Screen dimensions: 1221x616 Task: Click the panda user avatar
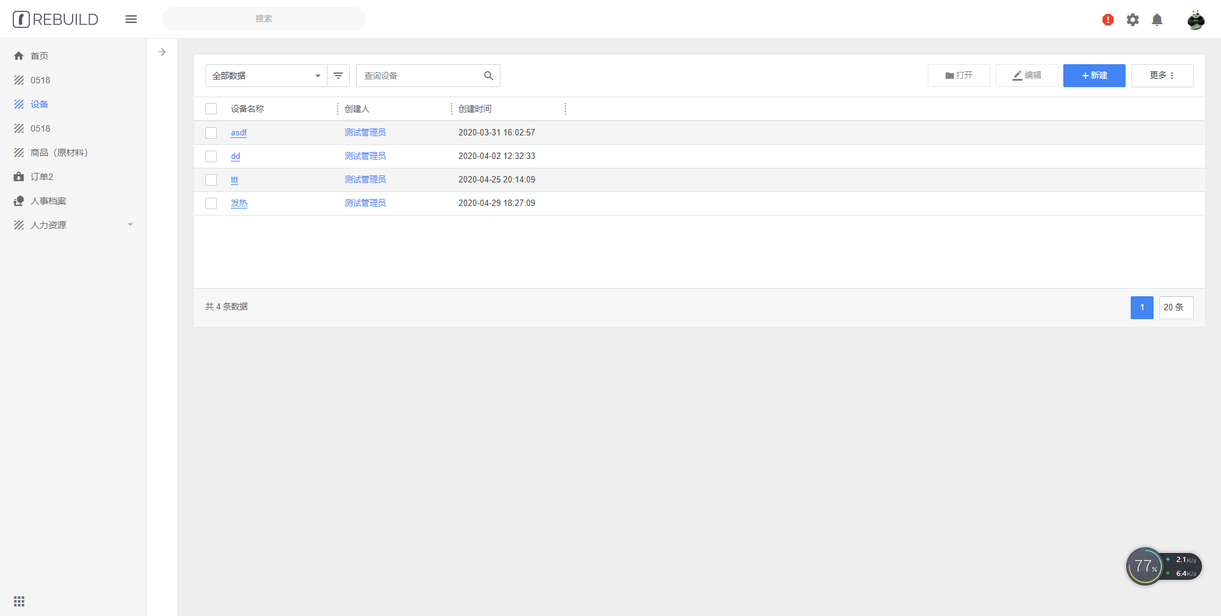pyautogui.click(x=1196, y=20)
